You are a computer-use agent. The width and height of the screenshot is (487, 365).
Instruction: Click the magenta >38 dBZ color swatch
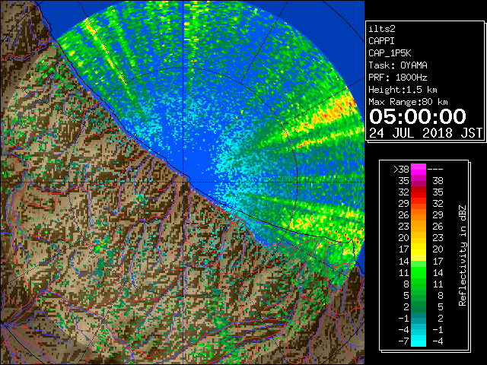419,169
